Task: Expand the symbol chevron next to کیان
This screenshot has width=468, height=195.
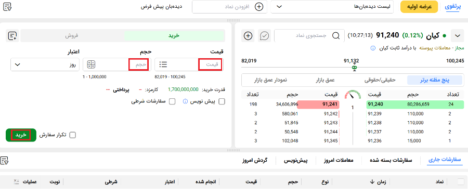Action: coord(458,36)
